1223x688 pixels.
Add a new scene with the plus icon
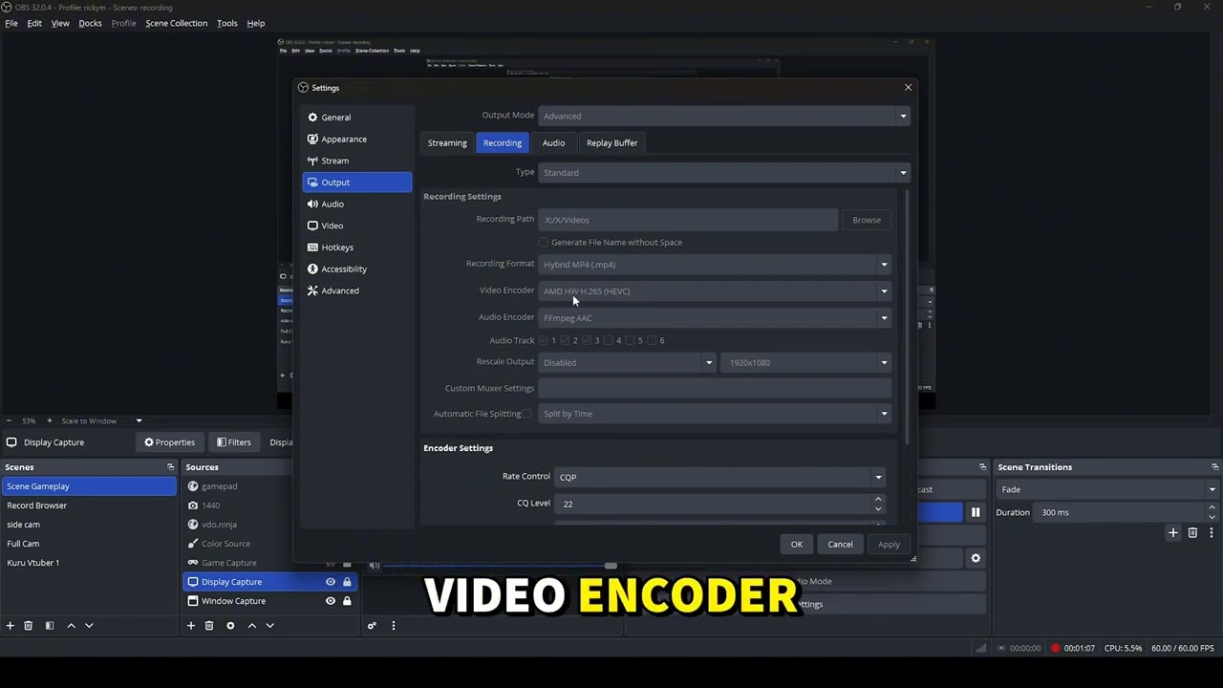[10, 626]
